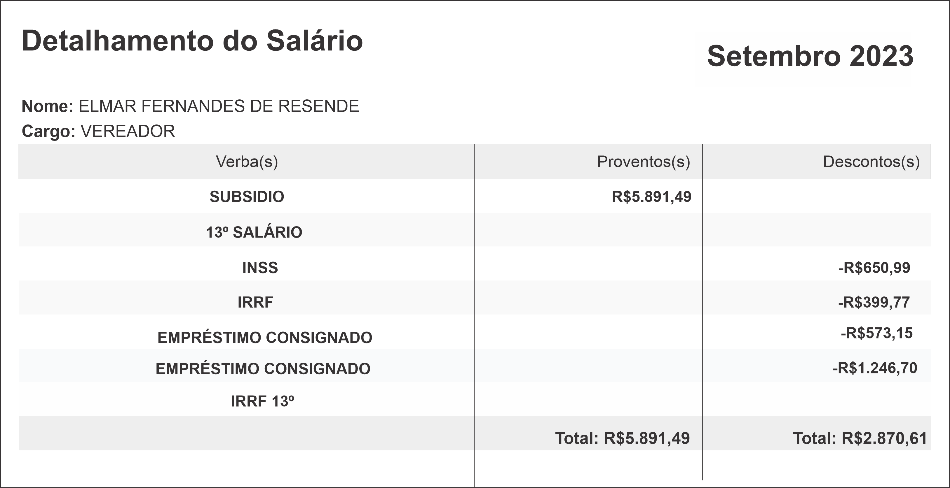Click the -R$1.246,70 loan discount value
The image size is (950, 488).
pyautogui.click(x=874, y=368)
